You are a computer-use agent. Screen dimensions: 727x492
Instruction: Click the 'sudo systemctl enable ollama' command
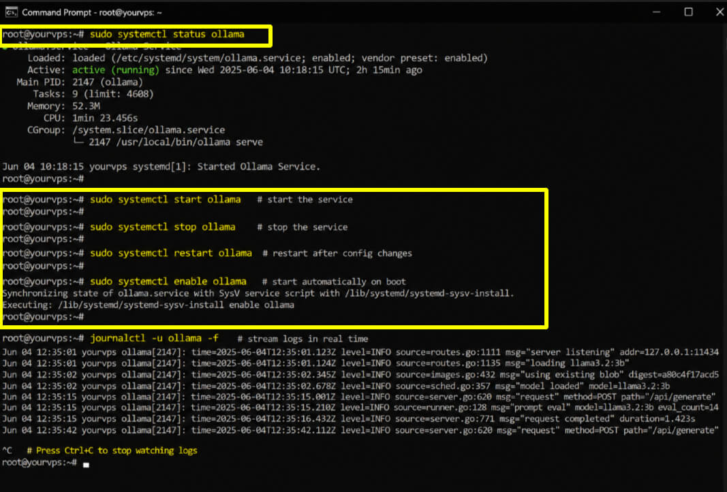tap(168, 281)
